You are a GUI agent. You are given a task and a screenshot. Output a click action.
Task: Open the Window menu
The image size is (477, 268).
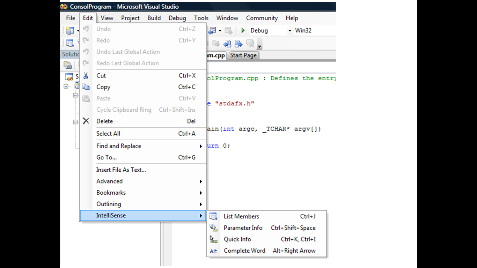pyautogui.click(x=227, y=18)
